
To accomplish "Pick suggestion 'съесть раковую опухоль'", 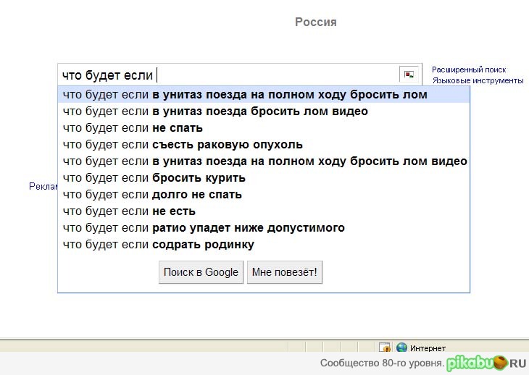I will pos(183,145).
